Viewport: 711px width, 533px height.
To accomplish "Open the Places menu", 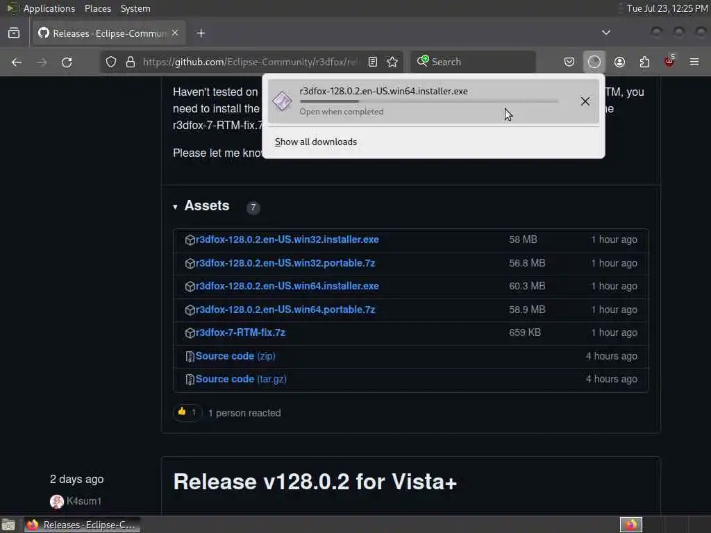I will pyautogui.click(x=97, y=8).
